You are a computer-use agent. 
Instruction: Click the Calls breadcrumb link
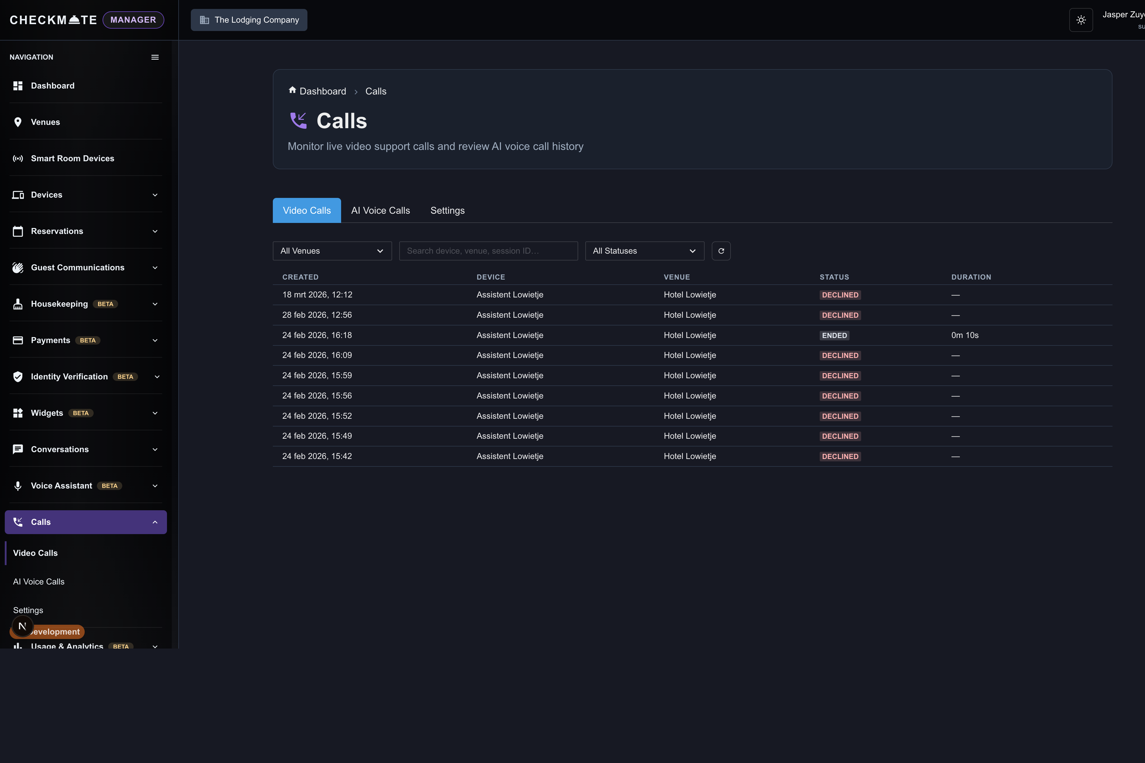[376, 91]
